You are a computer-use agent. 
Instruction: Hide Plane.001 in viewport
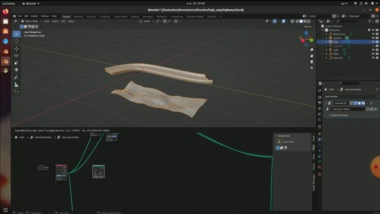[x=373, y=58]
